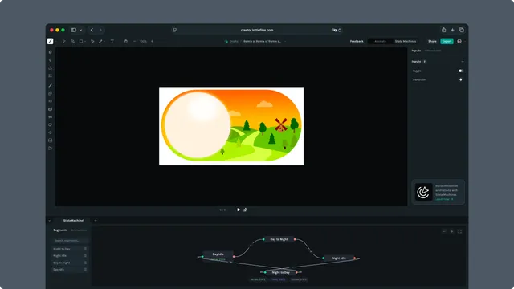Reload the page with refresh icon
Image resolution: width=514 pixels, height=289 pixels.
tap(340, 30)
